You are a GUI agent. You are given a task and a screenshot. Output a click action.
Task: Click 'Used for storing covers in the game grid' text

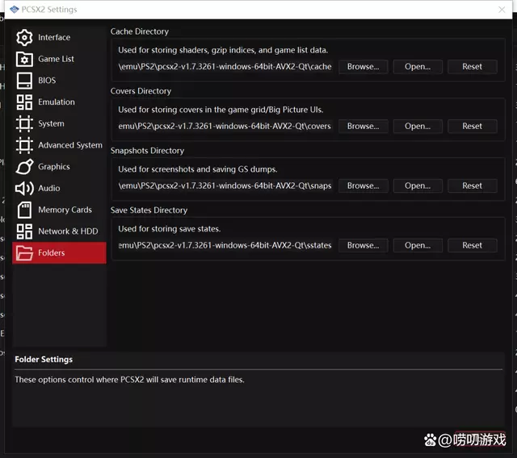(x=221, y=110)
